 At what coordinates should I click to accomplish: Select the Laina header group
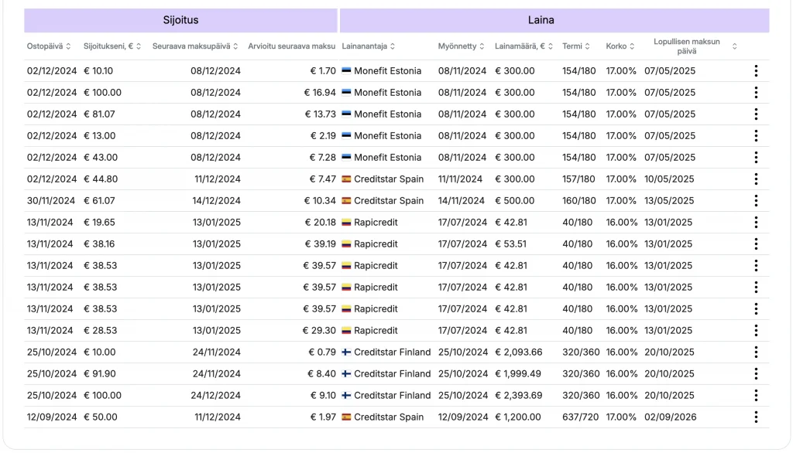(554, 20)
